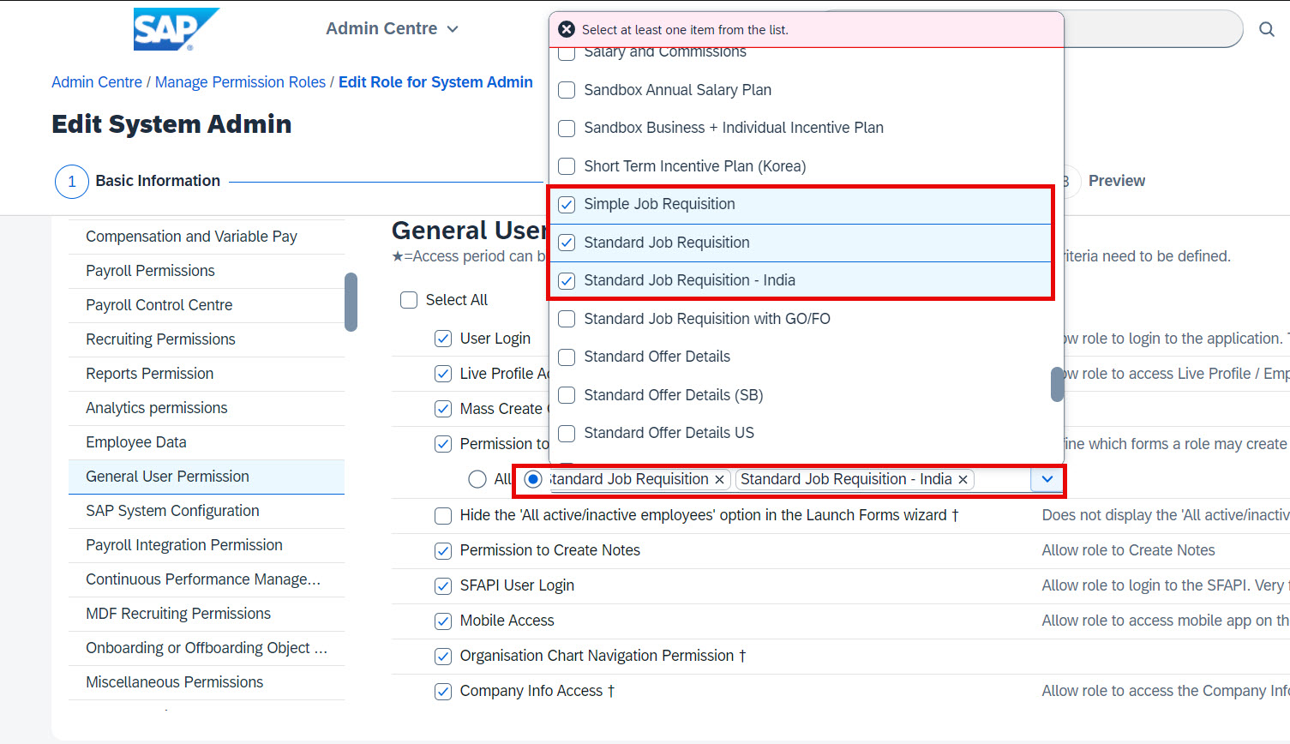Uncheck the Mass Create permission checkbox
The height and width of the screenshot is (744, 1290).
(x=443, y=409)
